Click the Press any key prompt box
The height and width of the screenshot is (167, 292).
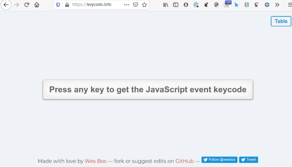tap(148, 90)
